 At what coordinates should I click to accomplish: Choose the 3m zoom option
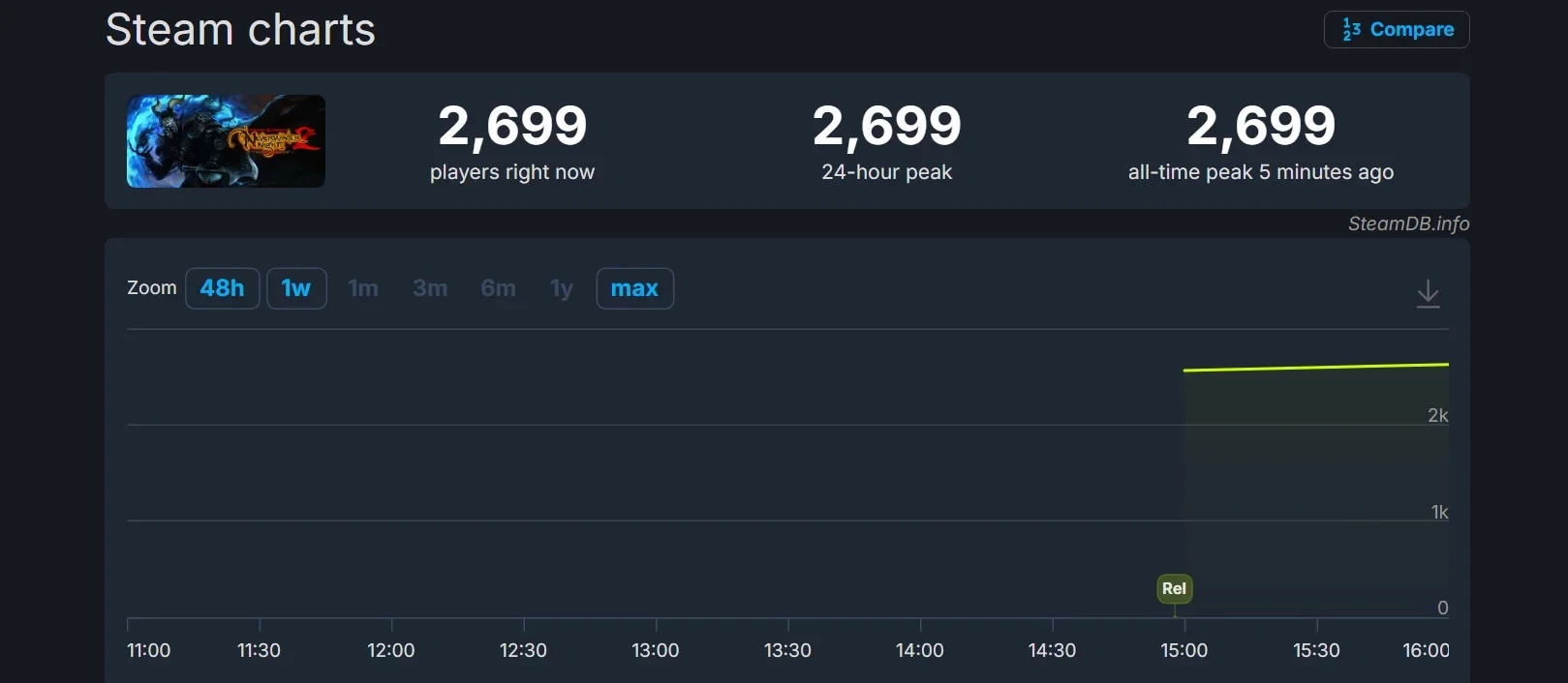click(x=430, y=288)
